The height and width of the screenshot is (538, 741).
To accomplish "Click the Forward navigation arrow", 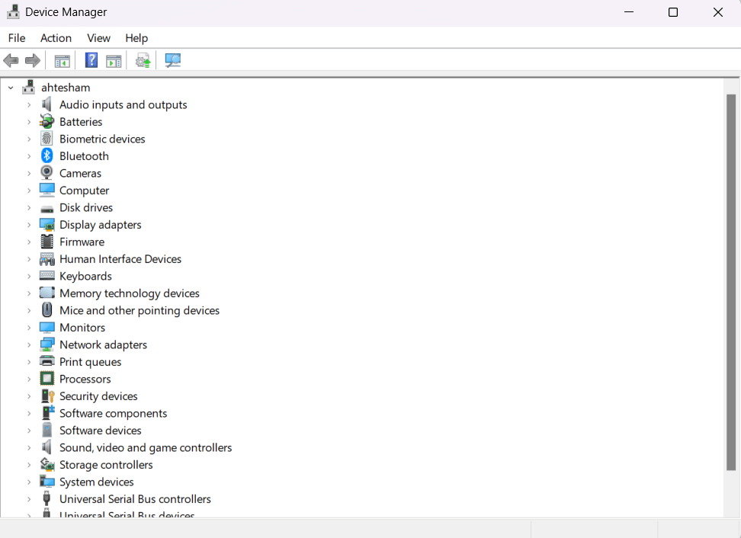I will coord(32,60).
